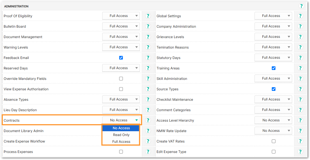Collapse the Contracts No Access dropdown
Screen dimensions: 310x160
tap(121, 120)
